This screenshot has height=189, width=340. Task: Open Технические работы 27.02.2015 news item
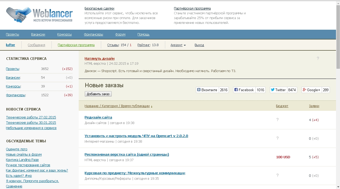click(x=31, y=117)
